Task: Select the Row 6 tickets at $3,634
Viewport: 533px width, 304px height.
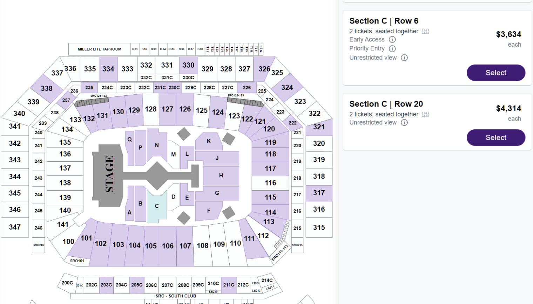Action: click(x=496, y=73)
